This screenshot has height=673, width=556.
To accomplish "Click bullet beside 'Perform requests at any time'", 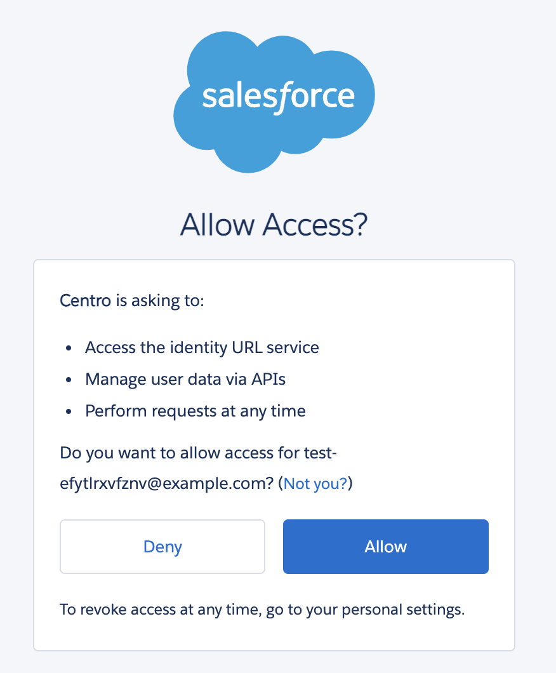I will [69, 411].
